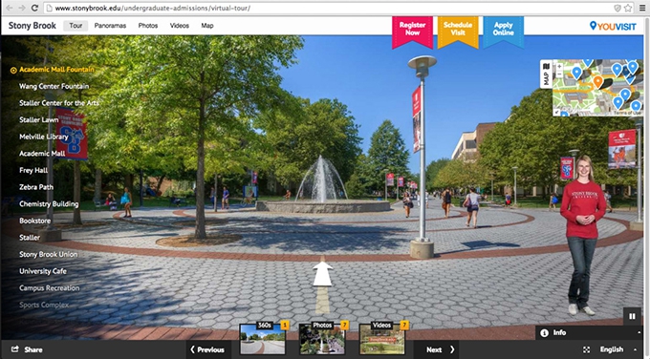This screenshot has width=650, height=359.
Task: Open the 360s thumbnail gallery
Action: [263, 338]
